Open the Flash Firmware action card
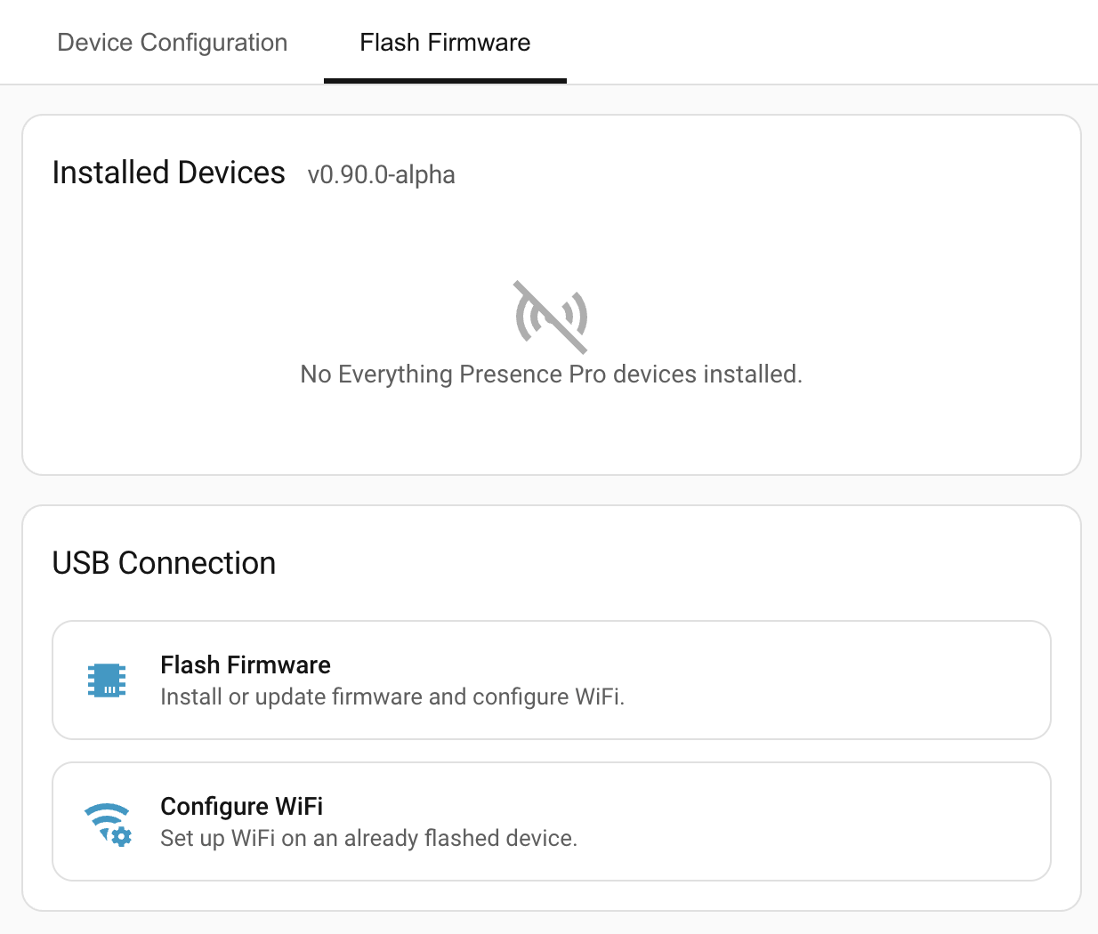The width and height of the screenshot is (1098, 934). (x=552, y=680)
